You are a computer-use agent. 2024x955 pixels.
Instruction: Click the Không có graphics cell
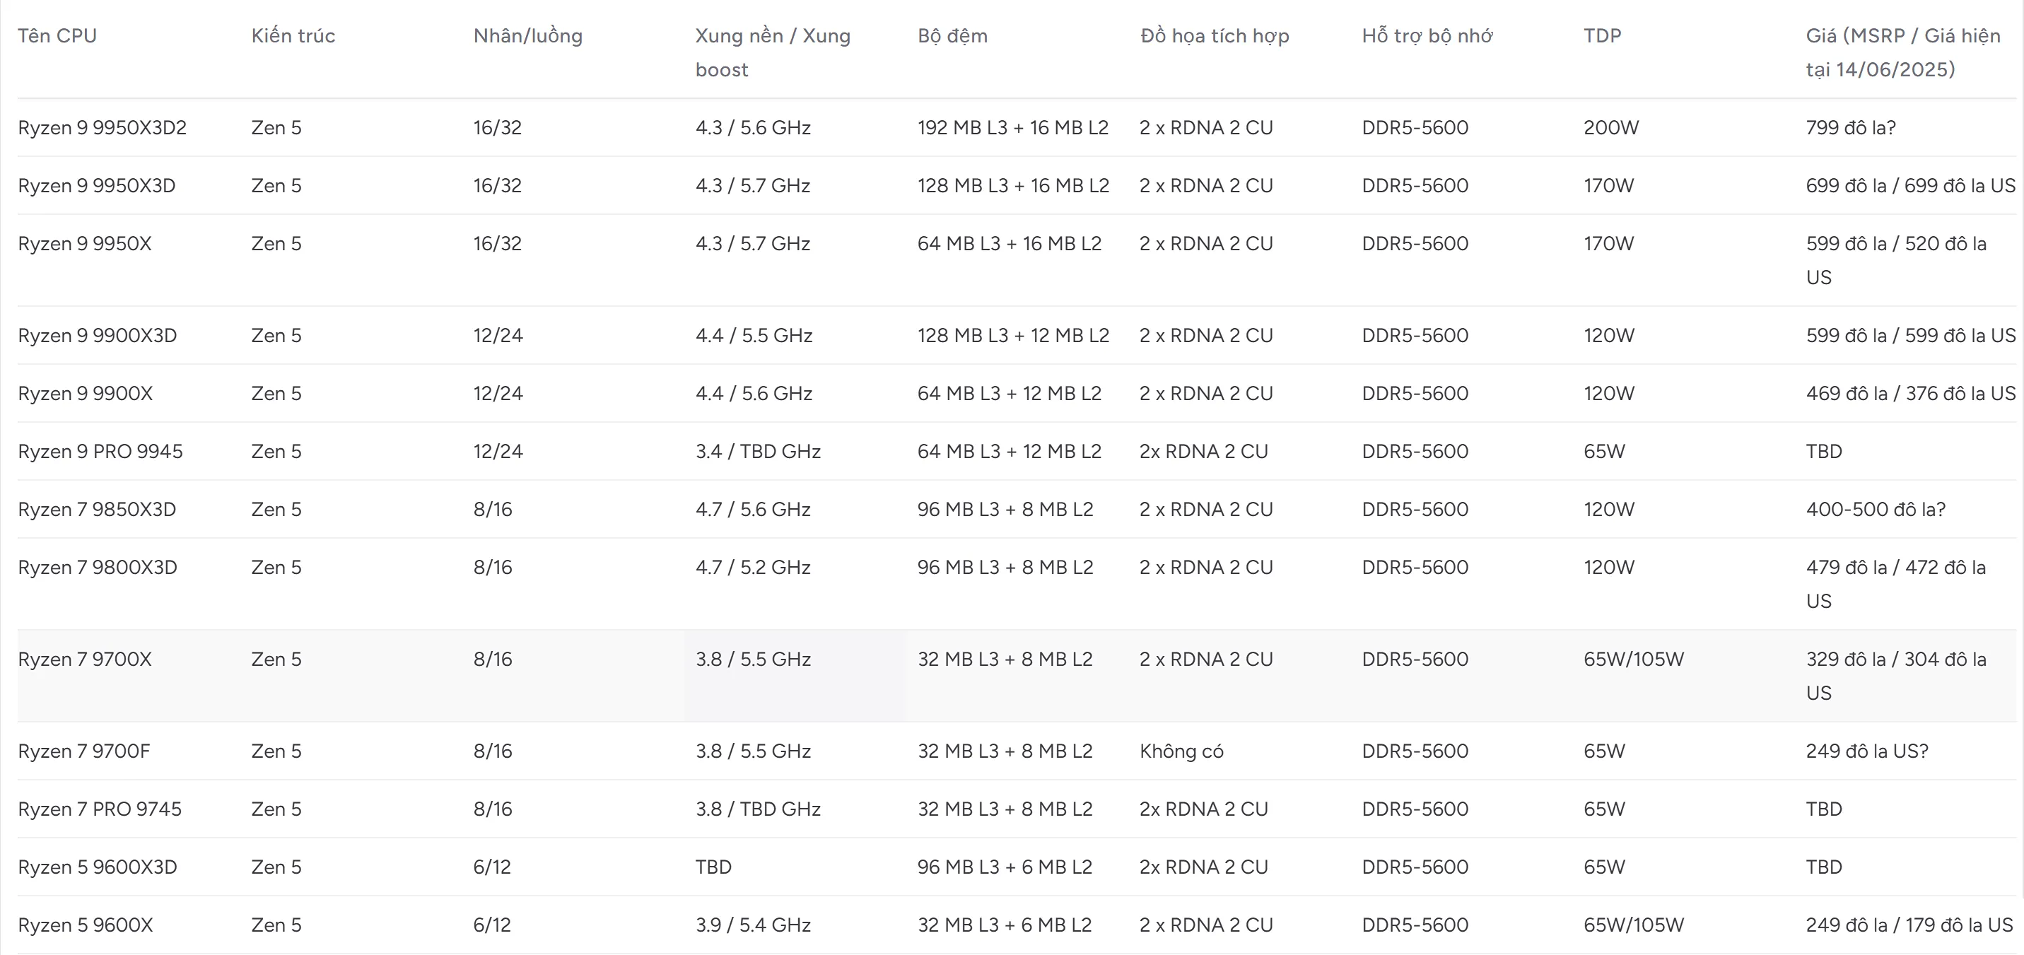[1181, 751]
